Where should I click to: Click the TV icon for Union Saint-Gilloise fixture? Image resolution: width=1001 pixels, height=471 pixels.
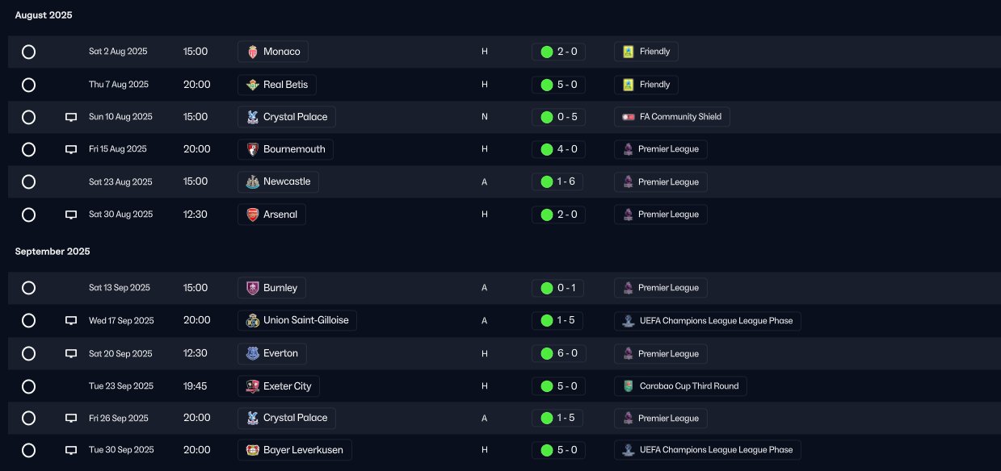[71, 321]
